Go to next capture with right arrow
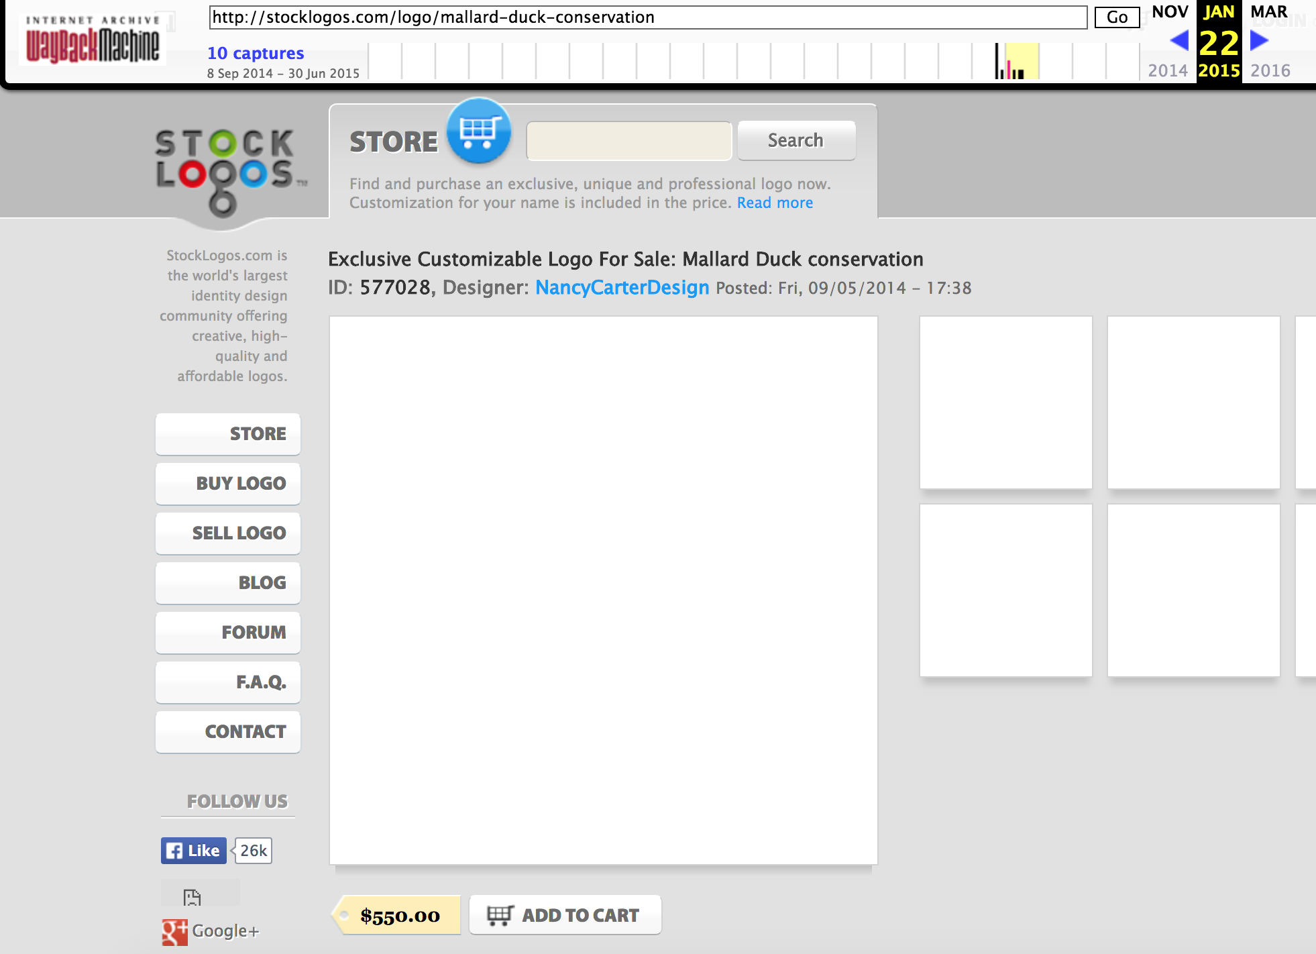 pyautogui.click(x=1259, y=41)
